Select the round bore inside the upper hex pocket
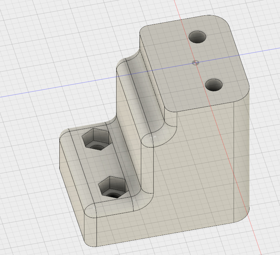 click(x=96, y=148)
